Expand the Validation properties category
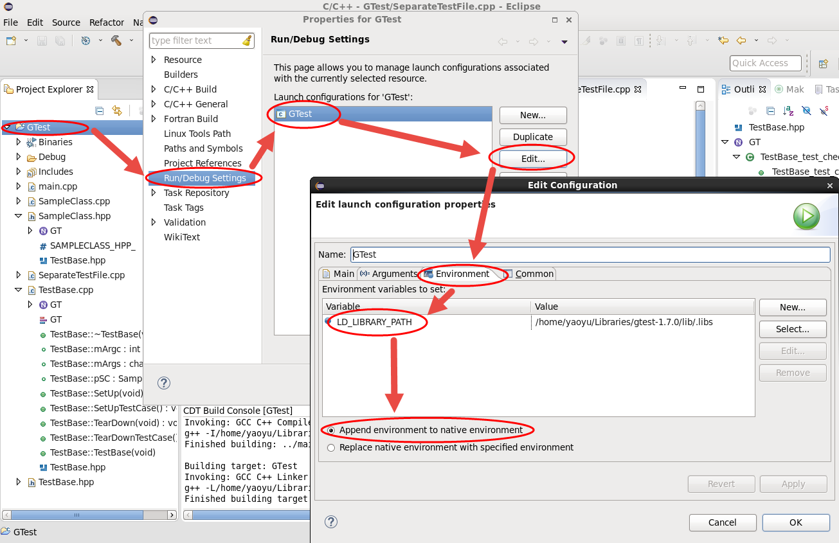Screen dimensions: 839x543 [154, 222]
